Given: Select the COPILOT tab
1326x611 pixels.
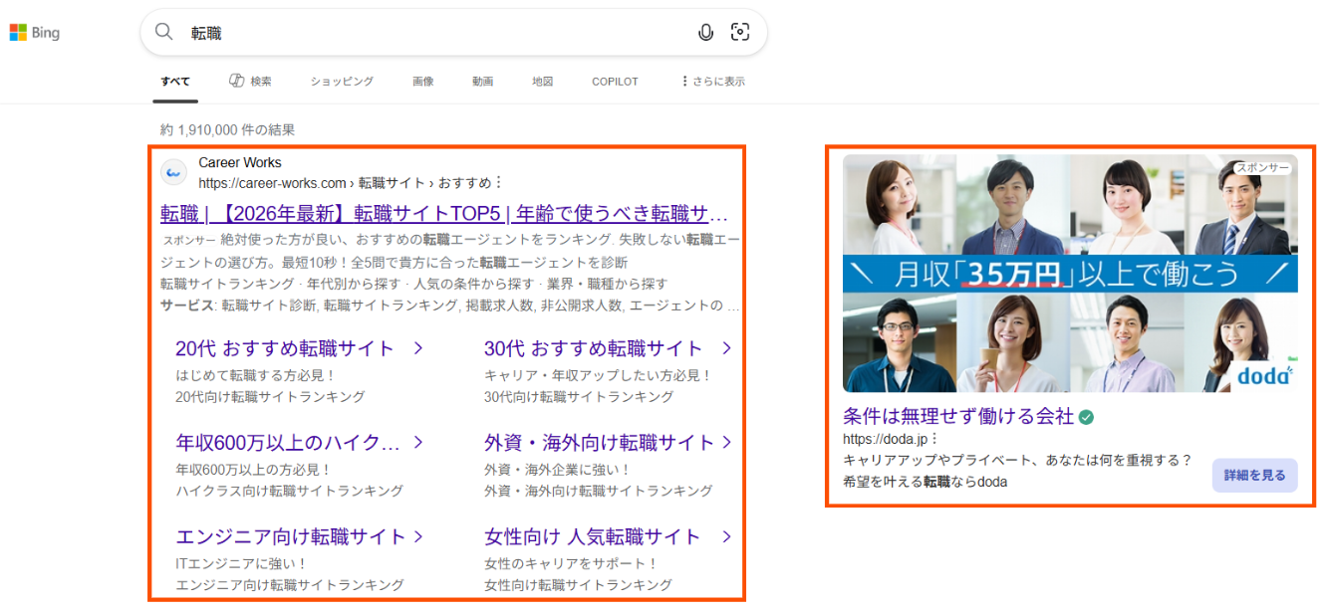Looking at the screenshot, I should click(x=615, y=82).
